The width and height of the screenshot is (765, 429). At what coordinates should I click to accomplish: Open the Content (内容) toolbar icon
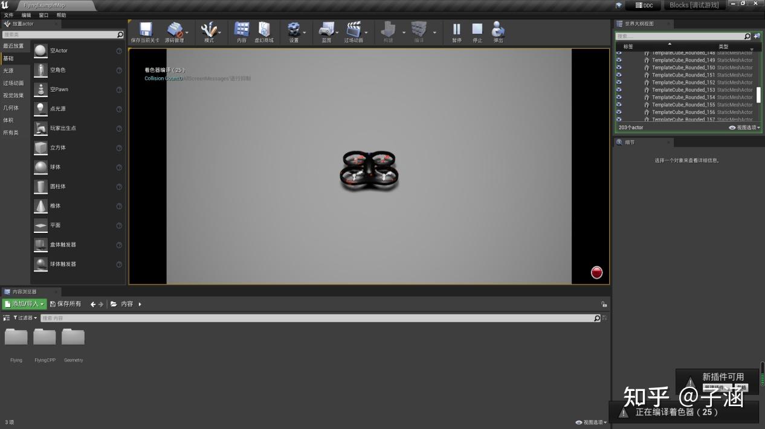coord(242,30)
